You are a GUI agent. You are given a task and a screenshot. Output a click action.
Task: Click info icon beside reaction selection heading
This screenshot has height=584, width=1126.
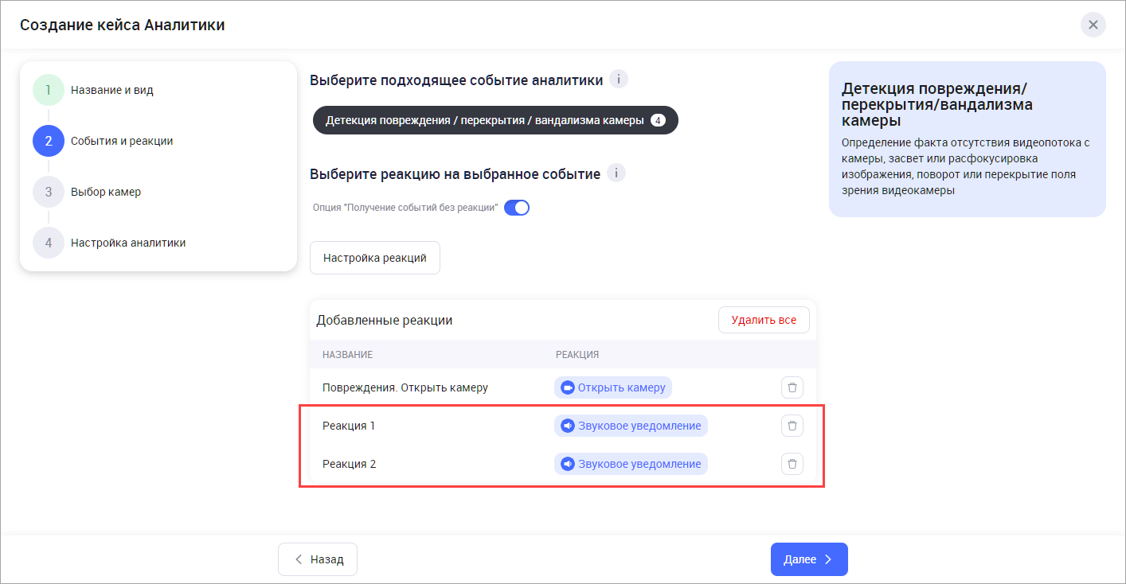(x=616, y=173)
